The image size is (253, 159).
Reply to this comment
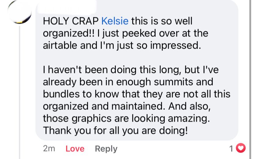click(x=106, y=149)
